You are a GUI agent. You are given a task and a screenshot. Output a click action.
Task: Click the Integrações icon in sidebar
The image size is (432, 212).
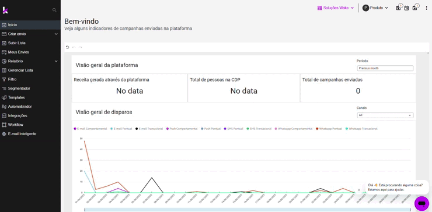point(4,116)
